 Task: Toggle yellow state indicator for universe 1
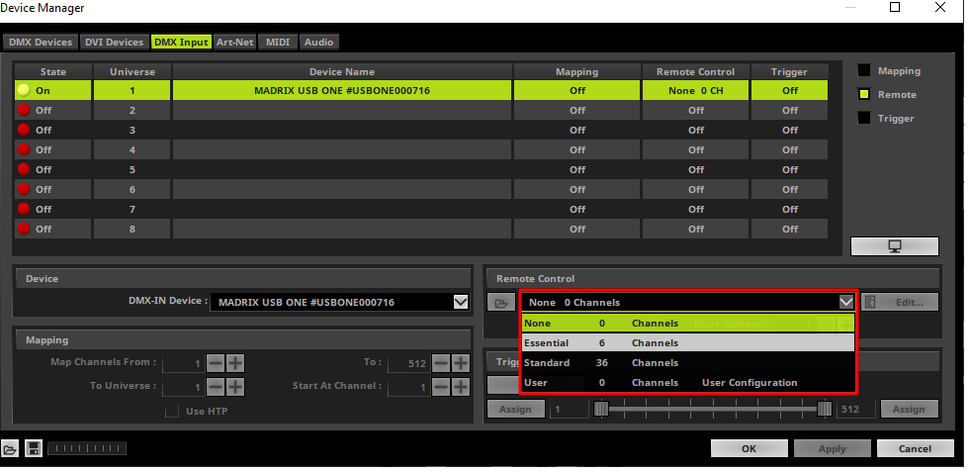(x=24, y=90)
